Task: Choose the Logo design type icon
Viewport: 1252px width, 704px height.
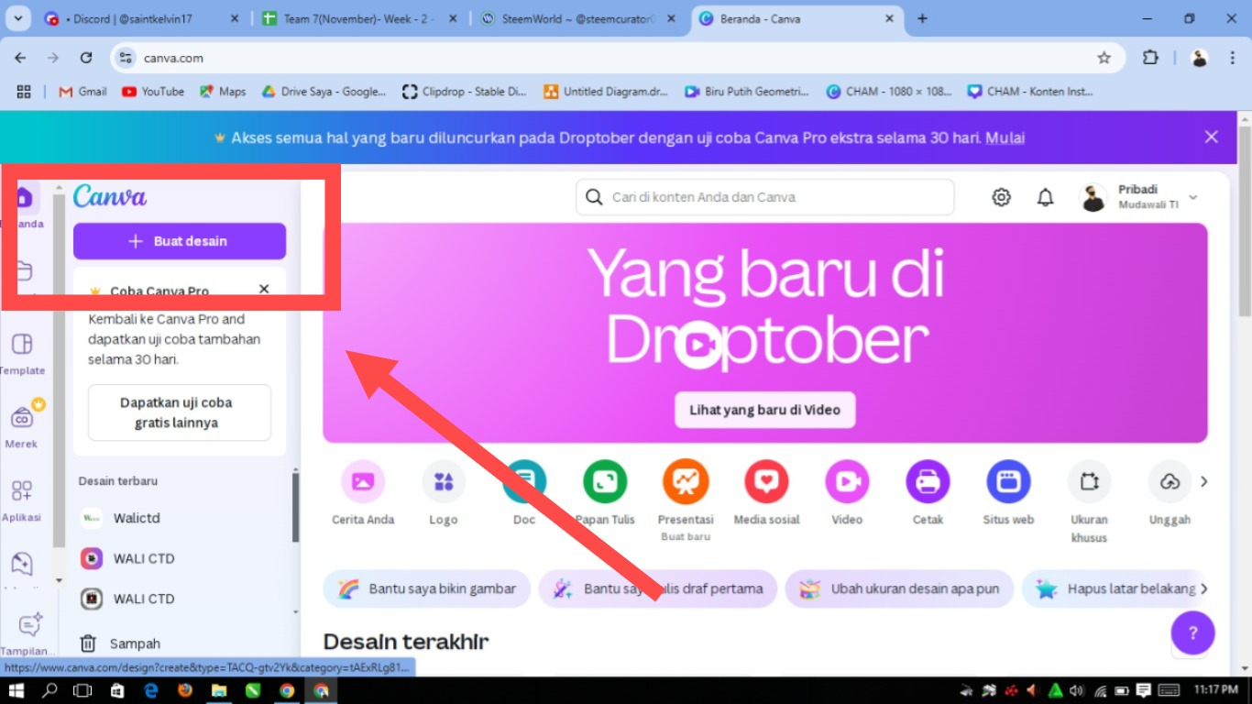Action: 444,482
